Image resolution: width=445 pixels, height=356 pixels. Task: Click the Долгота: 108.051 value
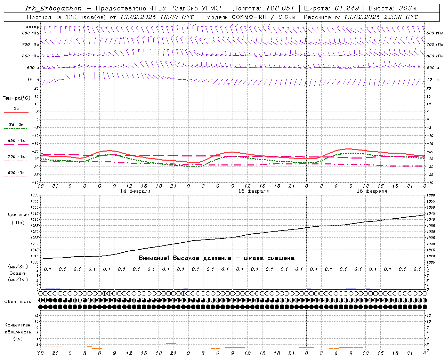264,8
